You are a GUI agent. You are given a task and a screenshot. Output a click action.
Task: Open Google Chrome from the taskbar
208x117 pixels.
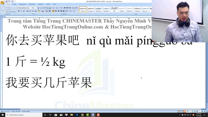point(82,115)
